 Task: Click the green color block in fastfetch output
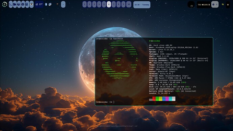point(157,99)
